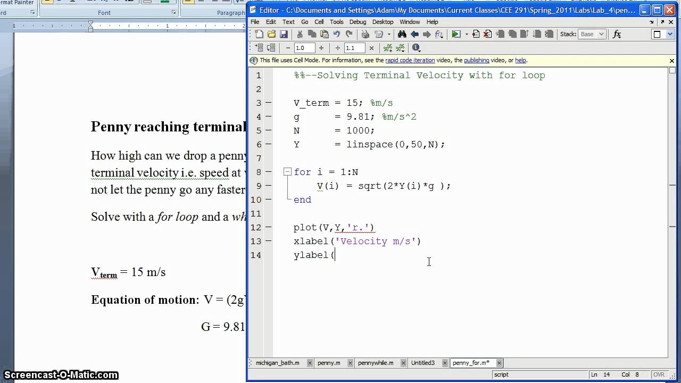Image resolution: width=681 pixels, height=383 pixels.
Task: Click the first-line indent marker on Word ruler
Action: click(91, 23)
